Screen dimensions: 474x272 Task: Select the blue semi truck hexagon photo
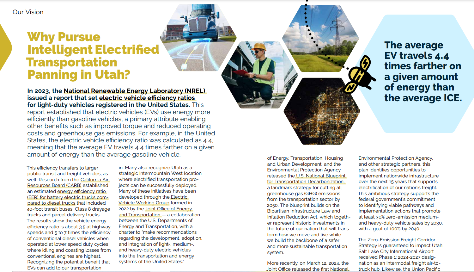pos(198,37)
